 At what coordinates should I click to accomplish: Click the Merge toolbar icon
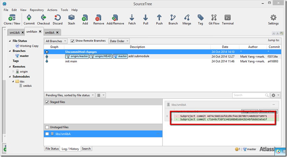tap(187, 20)
